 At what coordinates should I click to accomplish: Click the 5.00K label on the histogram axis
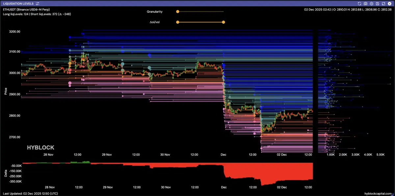[380, 154]
